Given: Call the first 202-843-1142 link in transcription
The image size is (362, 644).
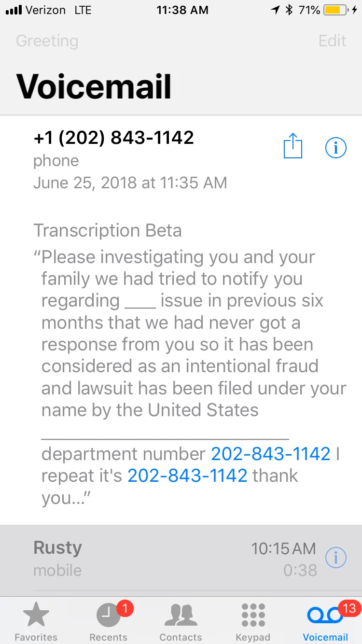Looking at the screenshot, I should click(x=271, y=454).
